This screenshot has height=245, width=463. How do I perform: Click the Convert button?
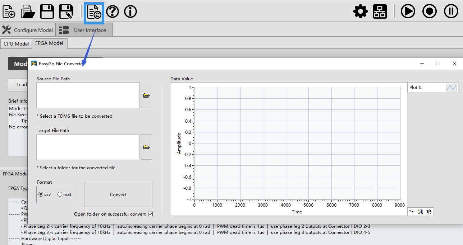118,194
